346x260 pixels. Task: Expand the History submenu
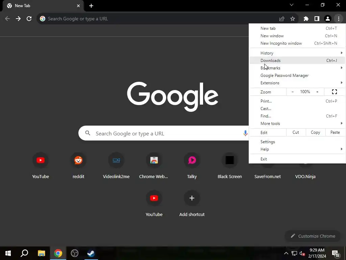point(297,53)
